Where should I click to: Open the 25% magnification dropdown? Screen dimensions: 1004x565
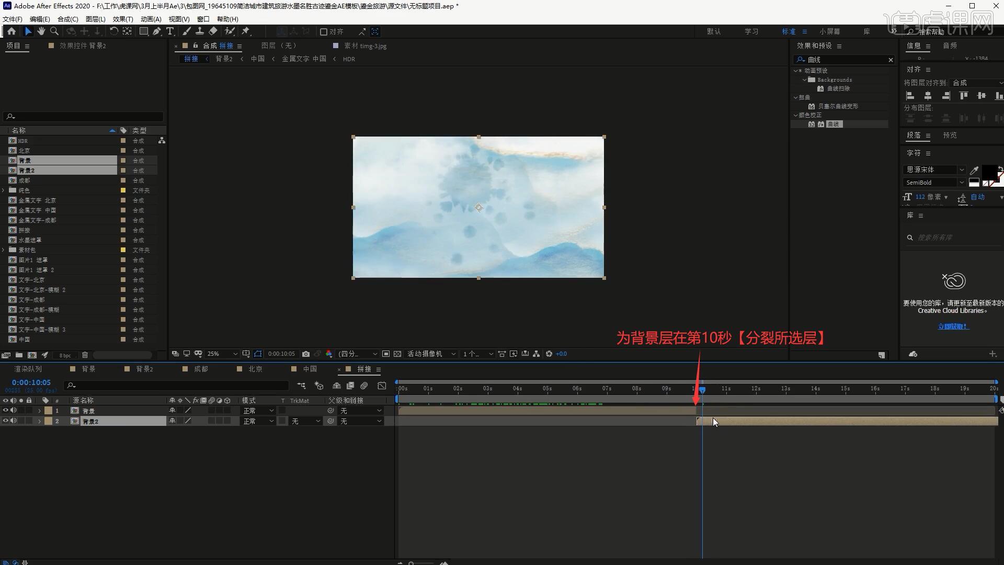coord(222,354)
